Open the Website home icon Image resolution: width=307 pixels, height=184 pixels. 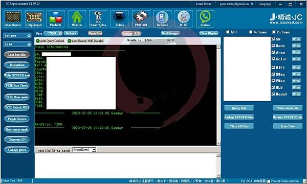(77, 19)
